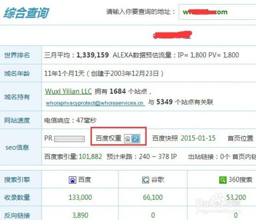Click Baidu backlinks count 3,890

[81, 215]
